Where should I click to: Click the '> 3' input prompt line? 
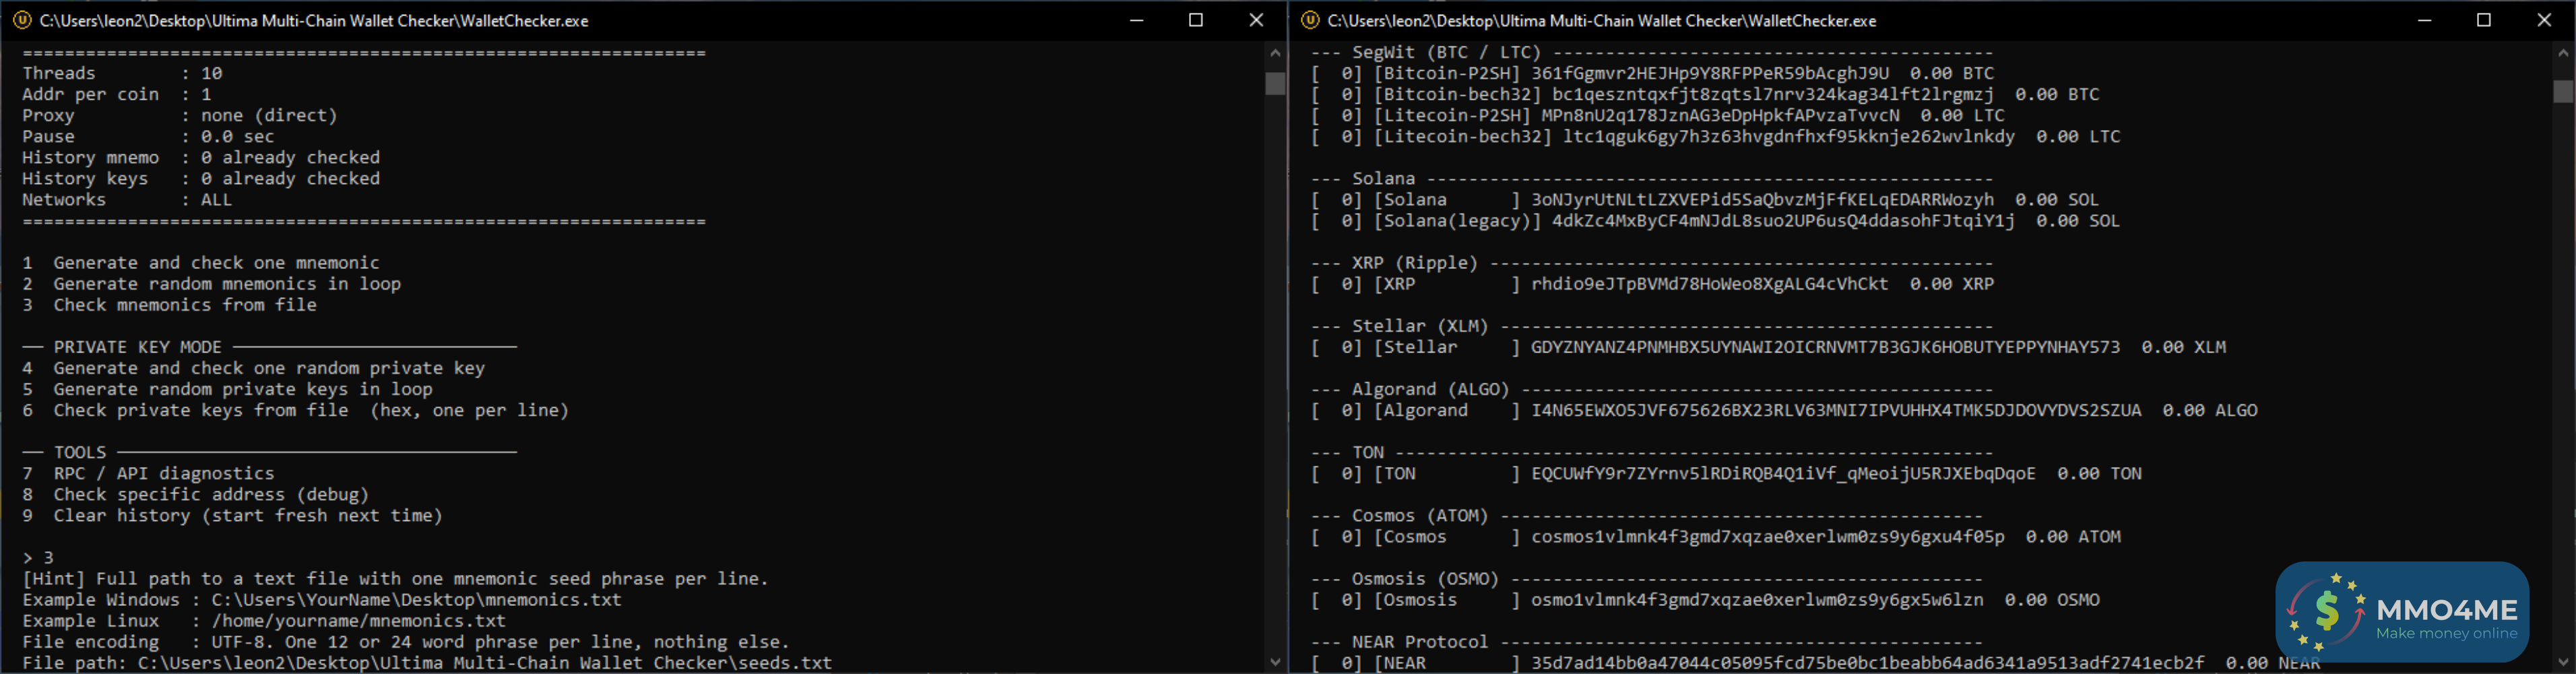pyautogui.click(x=38, y=557)
